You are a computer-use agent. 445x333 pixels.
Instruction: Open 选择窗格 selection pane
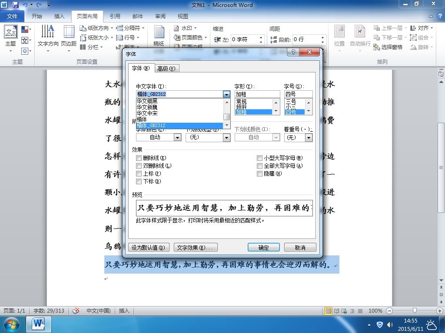pyautogui.click(x=388, y=47)
